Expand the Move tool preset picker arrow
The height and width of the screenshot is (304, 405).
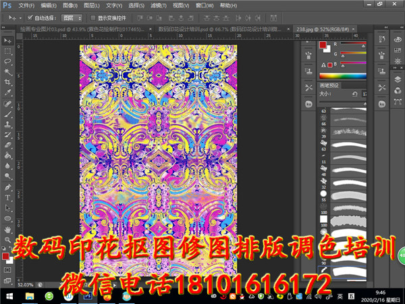(20, 18)
